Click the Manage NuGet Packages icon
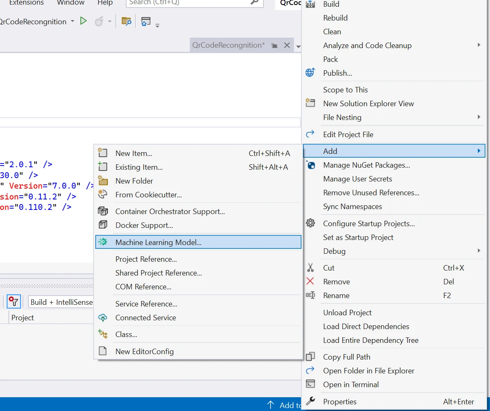490x411 pixels. tap(310, 165)
